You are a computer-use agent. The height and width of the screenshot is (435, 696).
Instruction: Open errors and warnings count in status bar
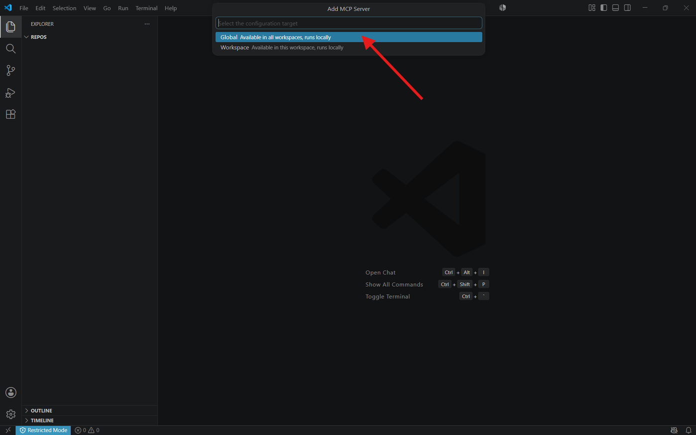point(87,430)
